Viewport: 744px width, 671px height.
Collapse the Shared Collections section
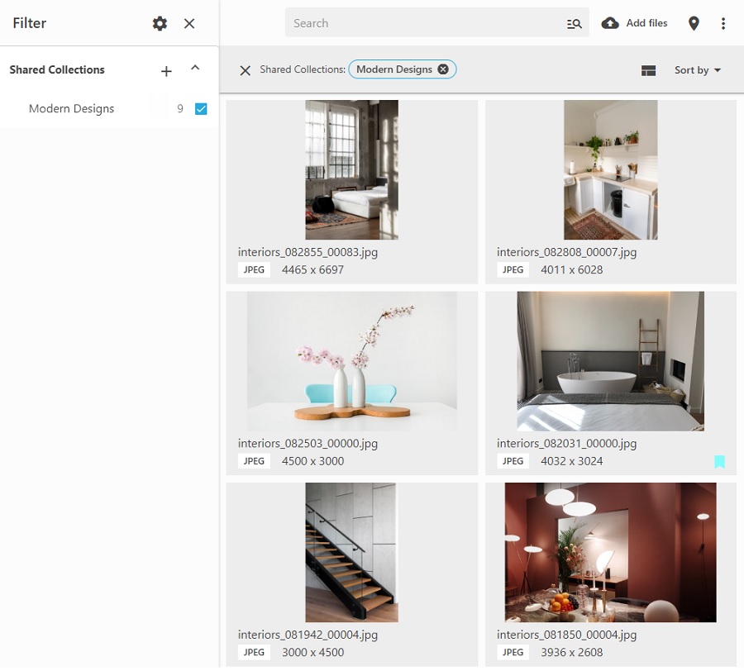pyautogui.click(x=195, y=69)
